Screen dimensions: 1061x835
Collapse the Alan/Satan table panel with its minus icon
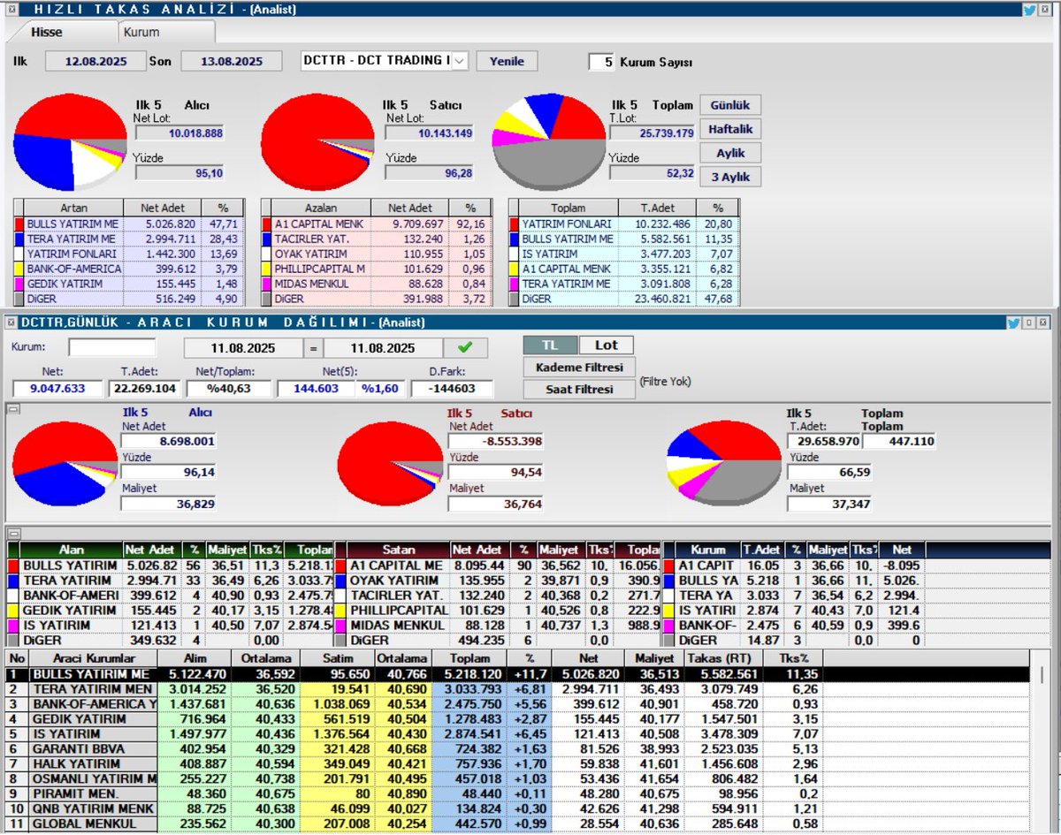pyautogui.click(x=12, y=533)
